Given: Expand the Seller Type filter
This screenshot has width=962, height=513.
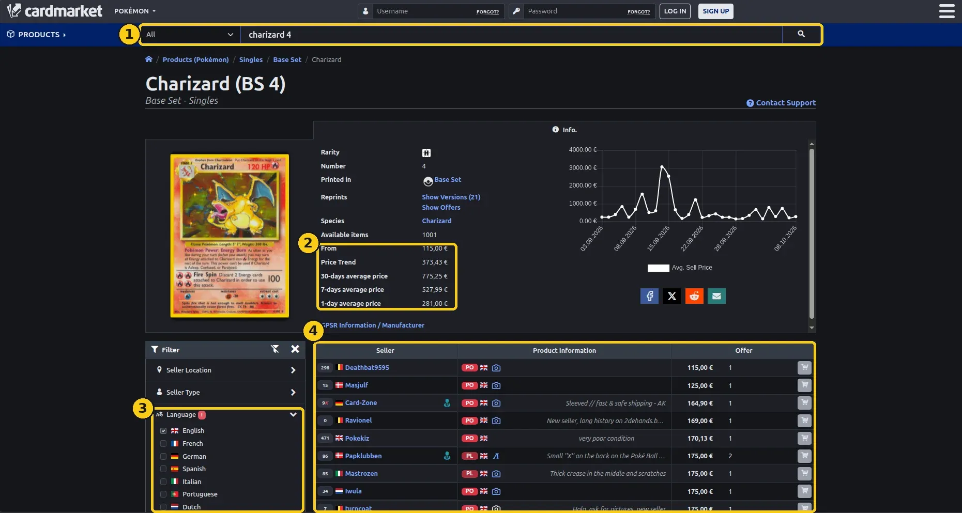Looking at the screenshot, I should point(225,392).
